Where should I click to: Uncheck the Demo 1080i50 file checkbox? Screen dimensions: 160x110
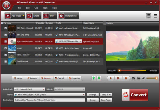[x=6, y=55]
